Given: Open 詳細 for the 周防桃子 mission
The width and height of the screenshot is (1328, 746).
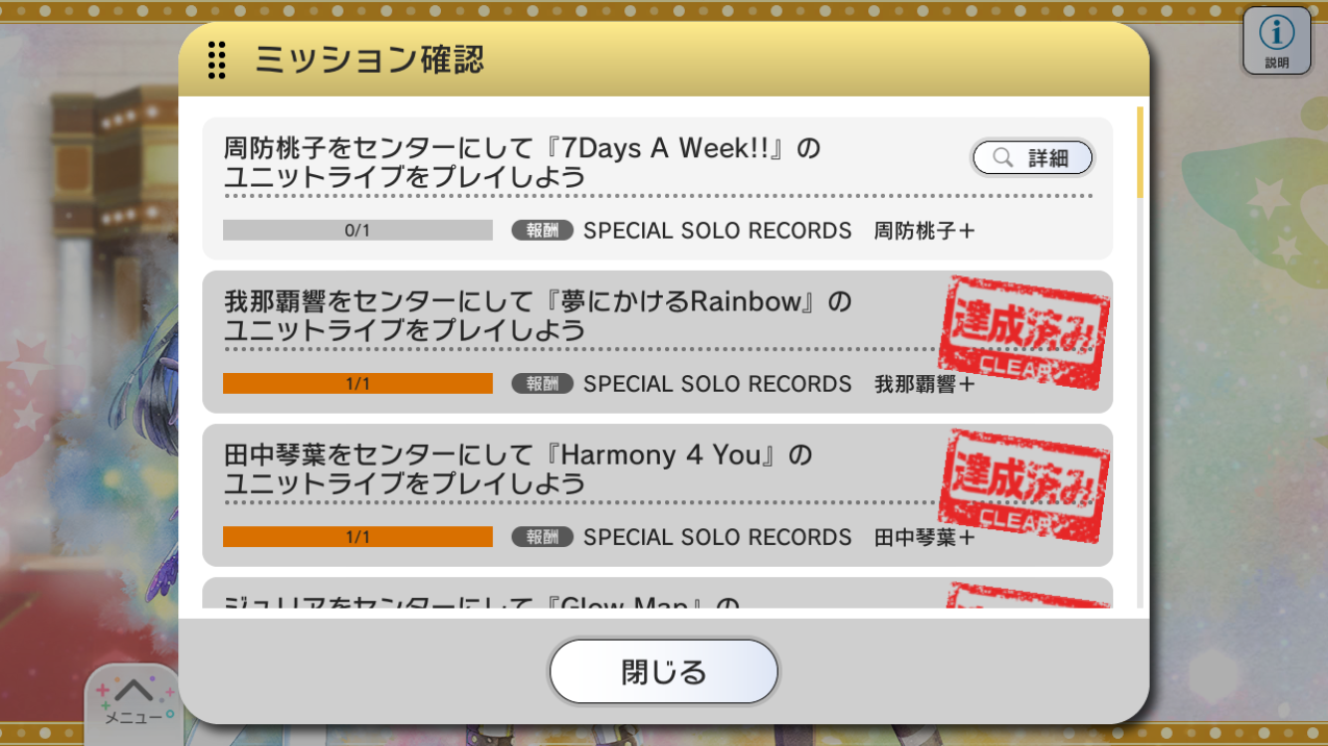Looking at the screenshot, I should (1032, 157).
